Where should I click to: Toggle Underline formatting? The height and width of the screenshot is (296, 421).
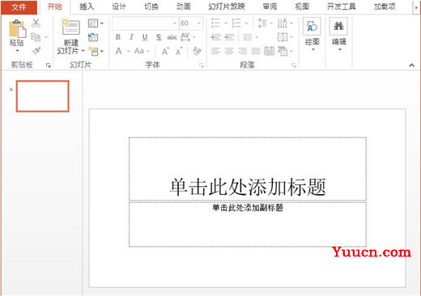(145, 37)
